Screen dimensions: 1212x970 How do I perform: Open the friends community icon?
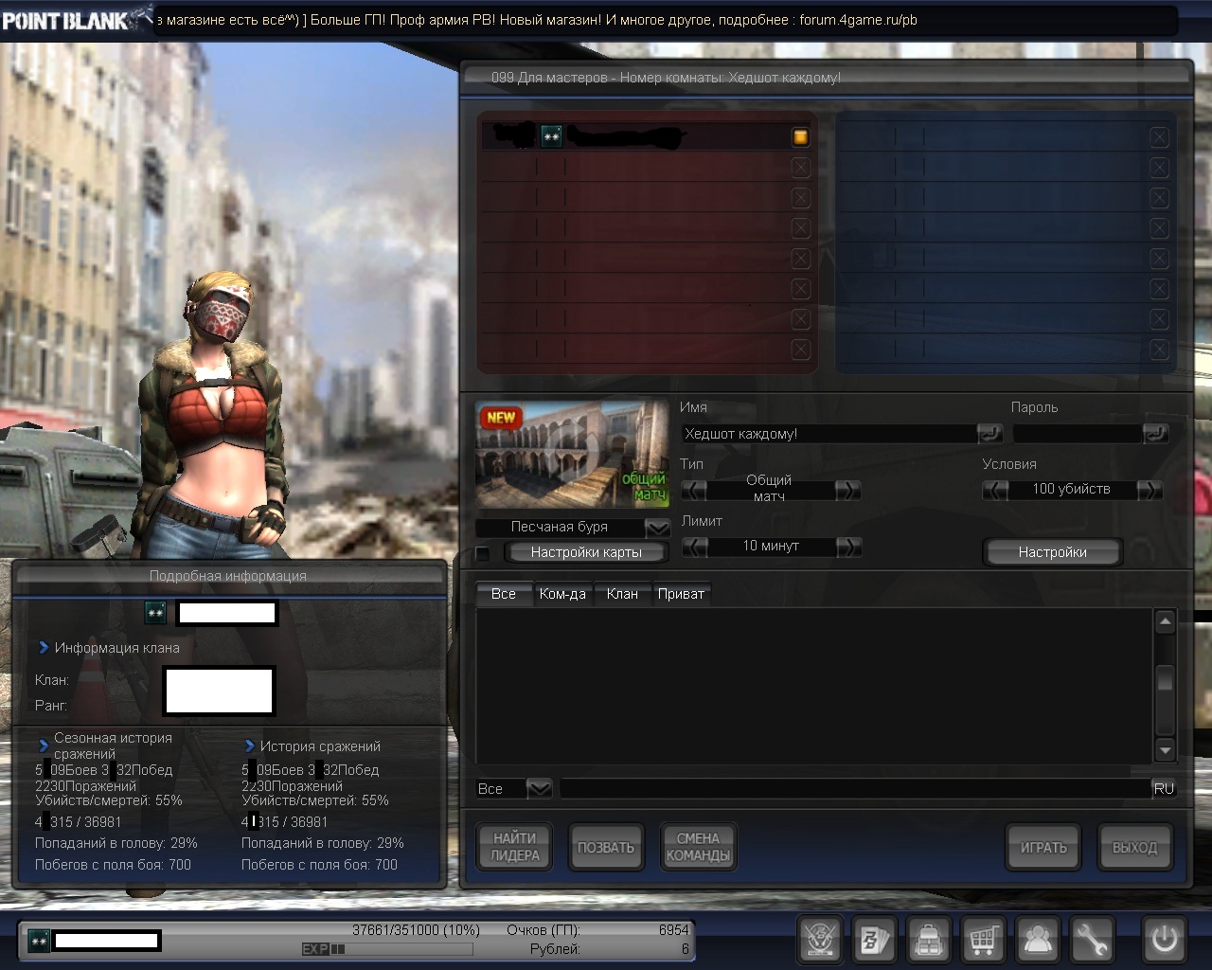[x=1038, y=940]
